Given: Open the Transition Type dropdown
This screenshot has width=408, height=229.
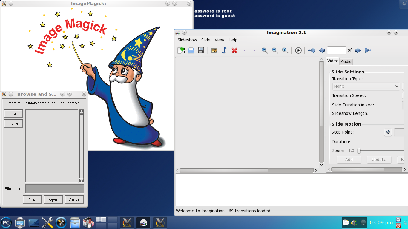Looking at the screenshot, I should click(366, 86).
